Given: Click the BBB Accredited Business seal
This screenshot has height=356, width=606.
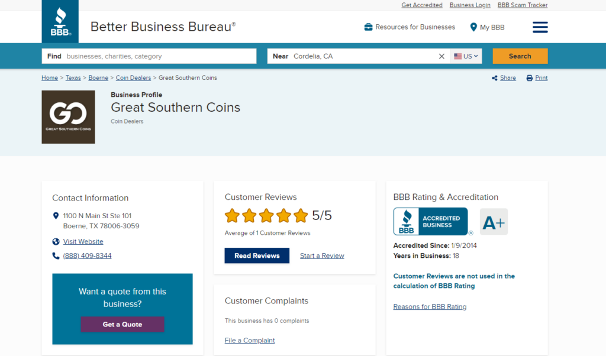Looking at the screenshot, I should point(431,222).
